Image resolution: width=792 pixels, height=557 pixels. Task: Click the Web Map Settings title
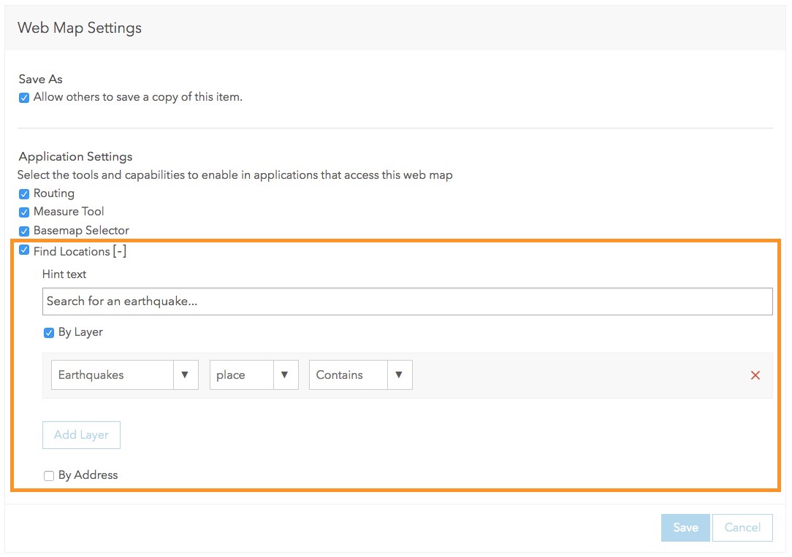pyautogui.click(x=80, y=28)
